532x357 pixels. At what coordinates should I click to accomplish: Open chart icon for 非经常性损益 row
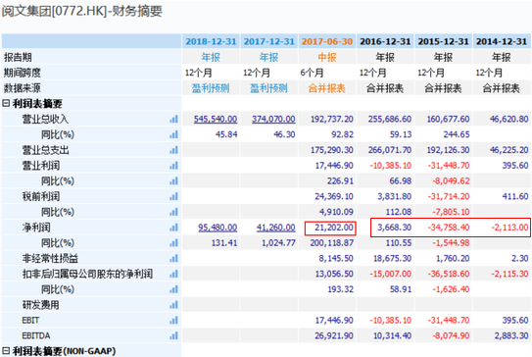click(x=173, y=259)
